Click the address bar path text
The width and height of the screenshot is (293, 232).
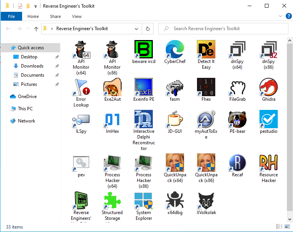(x=82, y=29)
